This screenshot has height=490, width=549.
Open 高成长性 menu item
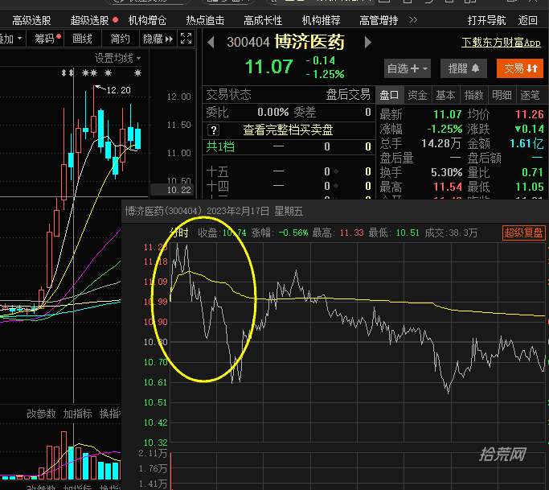tap(263, 20)
